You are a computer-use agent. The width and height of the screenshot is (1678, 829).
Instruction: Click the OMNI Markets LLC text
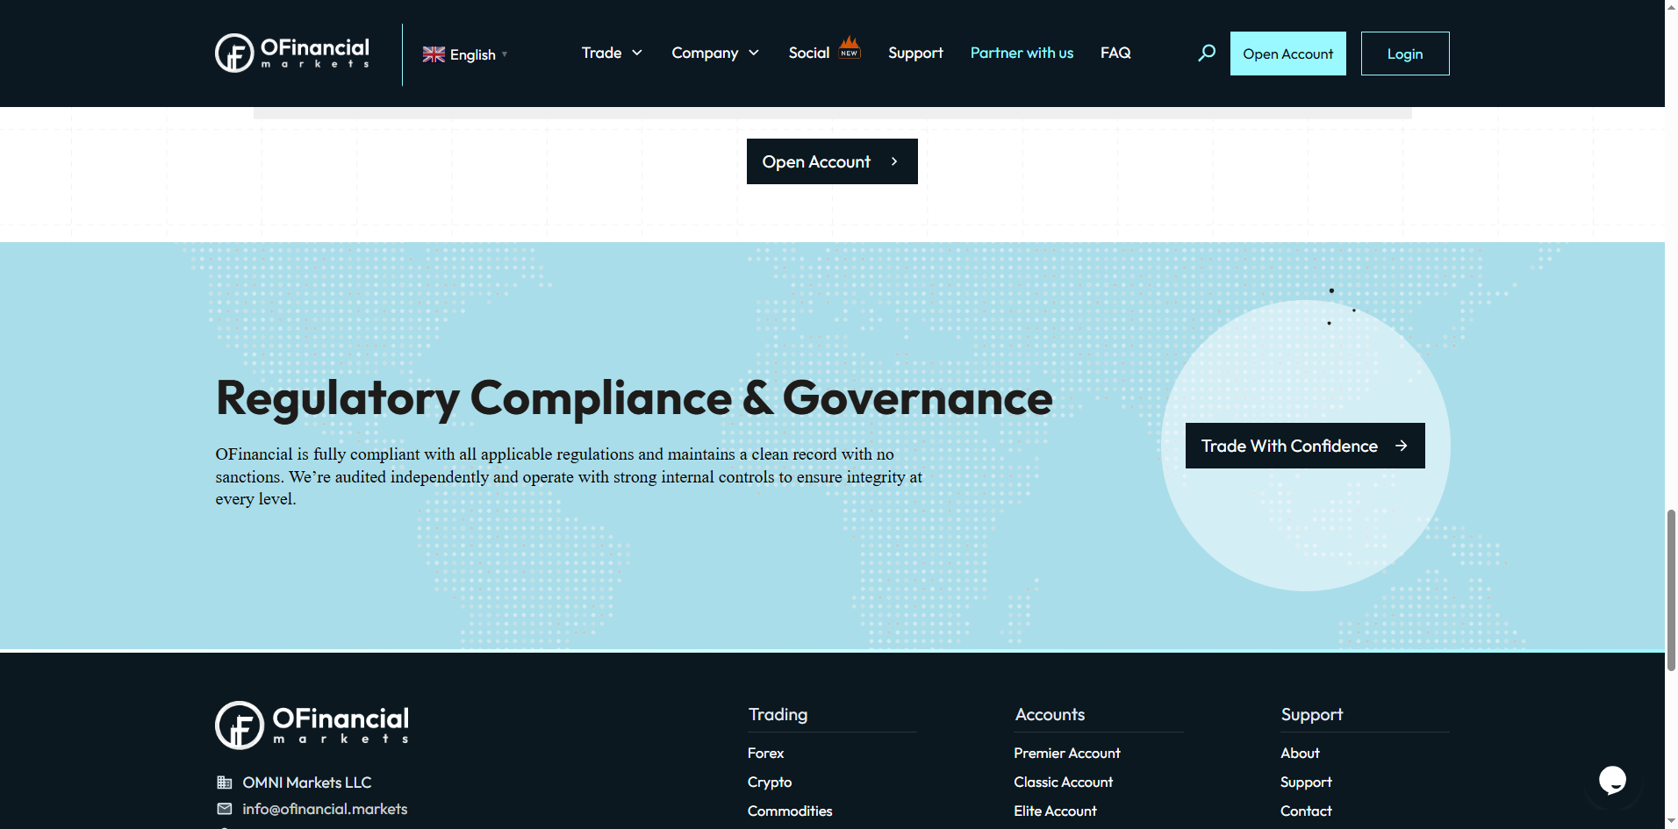coord(307,783)
